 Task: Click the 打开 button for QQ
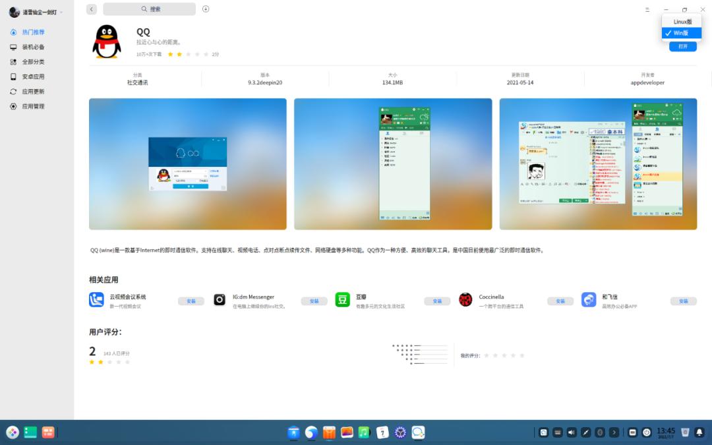(x=682, y=46)
